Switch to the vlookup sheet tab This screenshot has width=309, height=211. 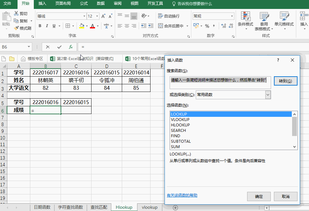(x=150, y=207)
